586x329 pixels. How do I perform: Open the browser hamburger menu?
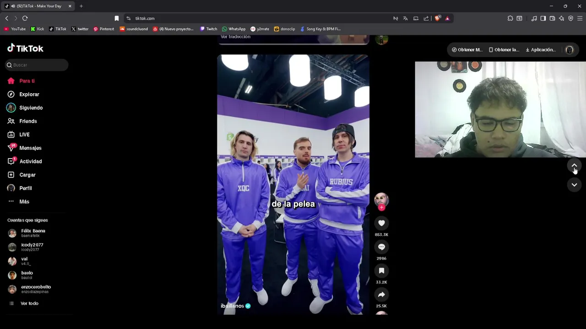coord(580,18)
